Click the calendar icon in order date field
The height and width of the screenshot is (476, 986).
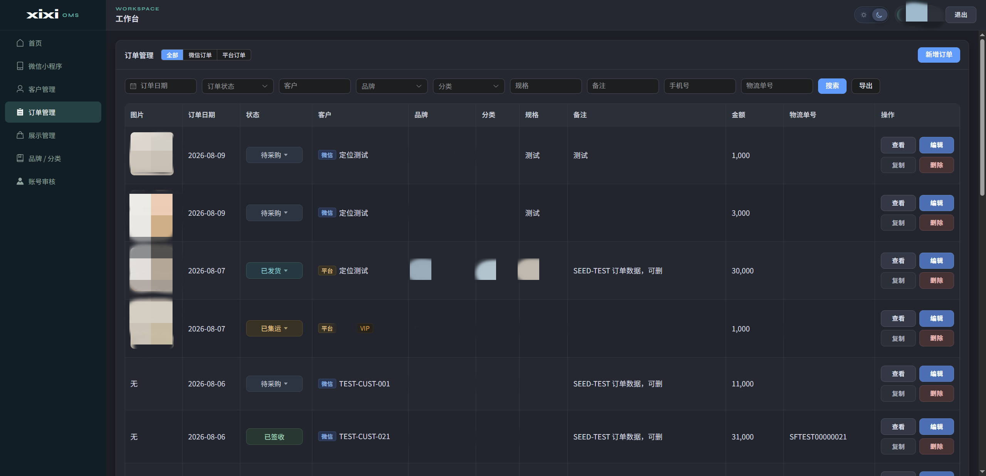pos(133,86)
